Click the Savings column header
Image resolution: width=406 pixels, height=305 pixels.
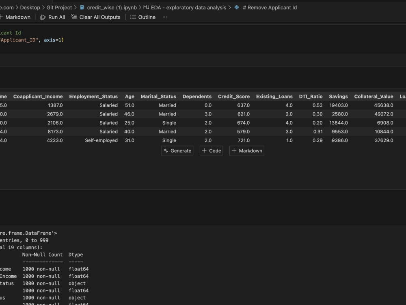click(339, 96)
